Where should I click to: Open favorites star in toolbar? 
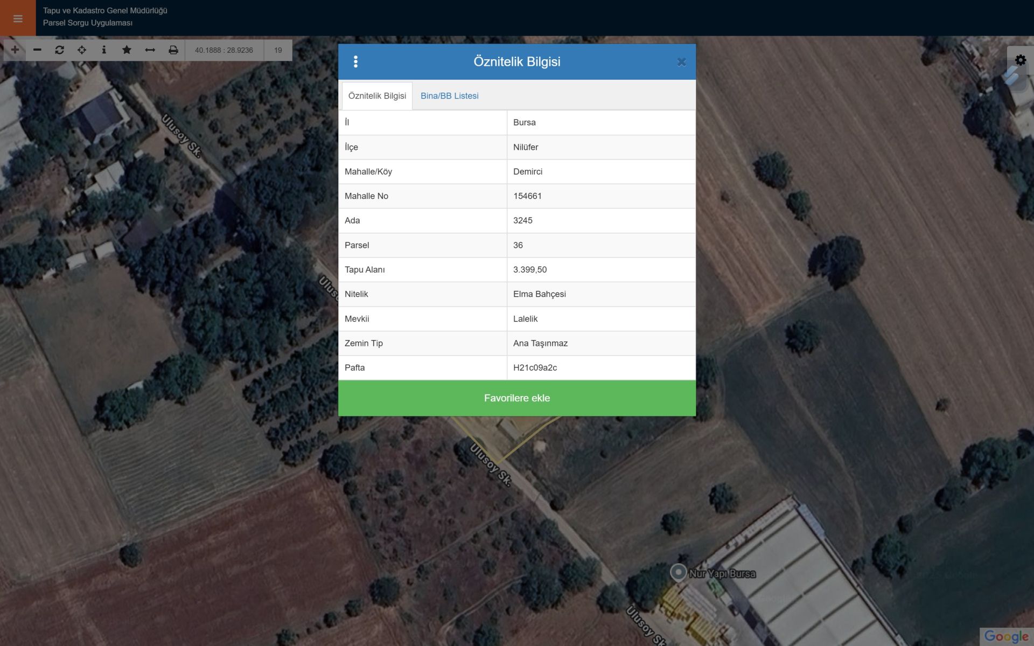click(x=127, y=50)
